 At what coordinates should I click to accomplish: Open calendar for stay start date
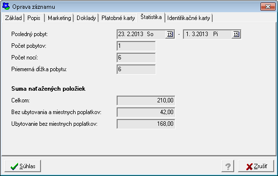point(170,34)
